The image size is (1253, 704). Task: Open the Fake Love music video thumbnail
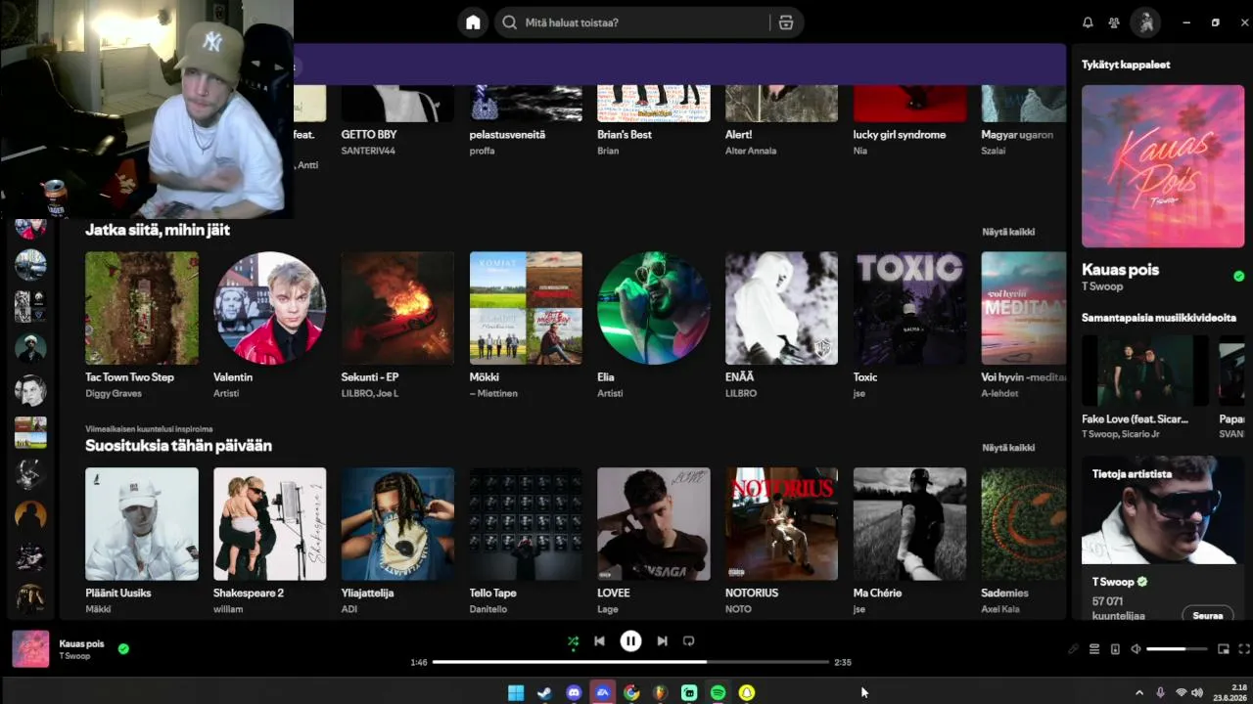coord(1145,371)
